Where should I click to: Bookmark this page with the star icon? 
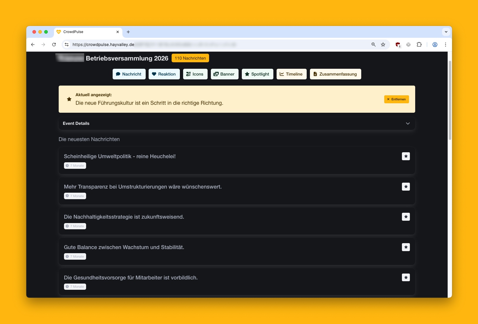(383, 45)
